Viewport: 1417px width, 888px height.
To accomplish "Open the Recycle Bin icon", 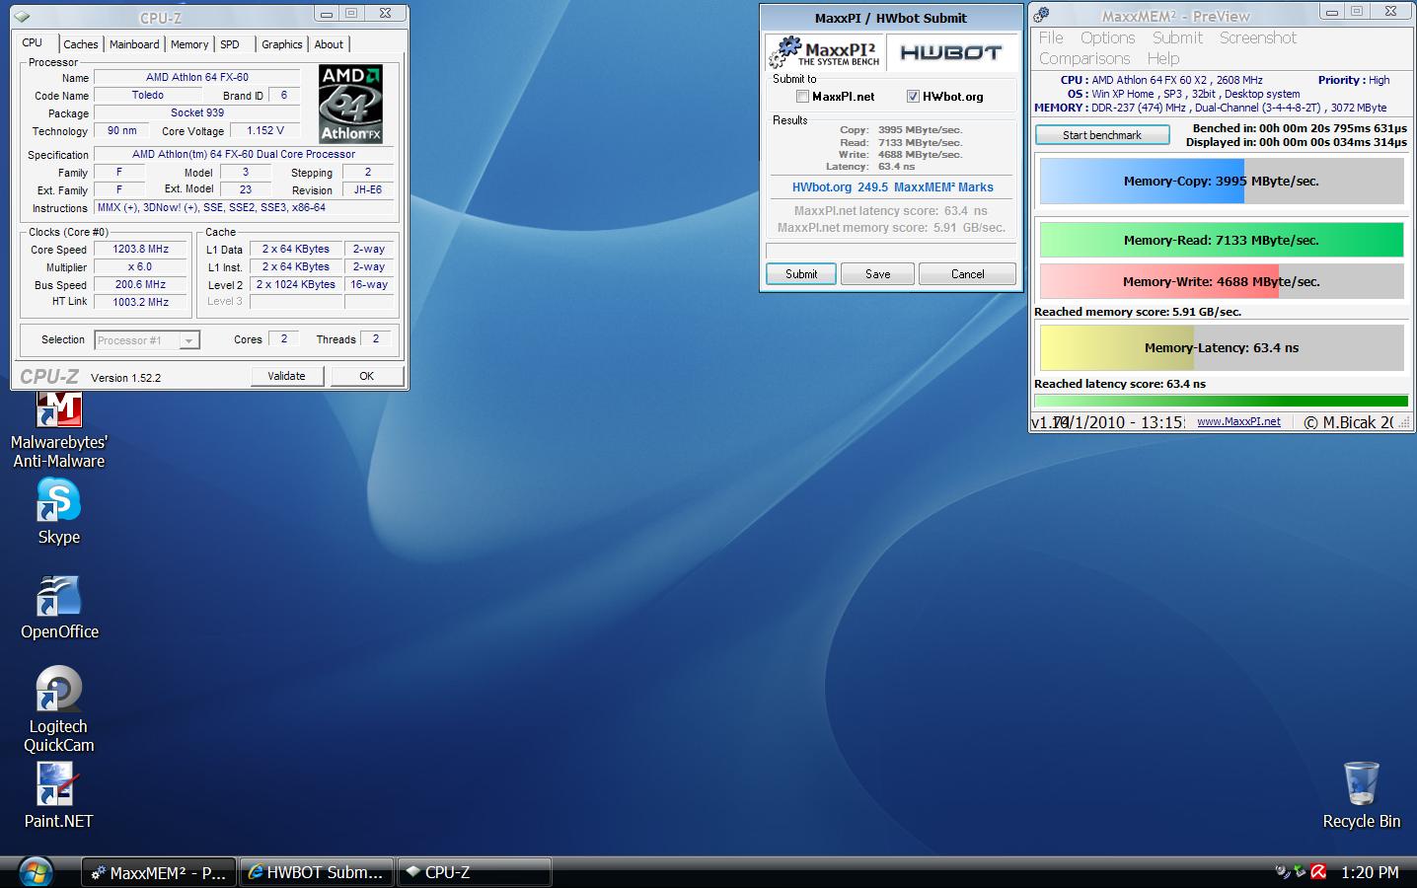I will point(1361,795).
